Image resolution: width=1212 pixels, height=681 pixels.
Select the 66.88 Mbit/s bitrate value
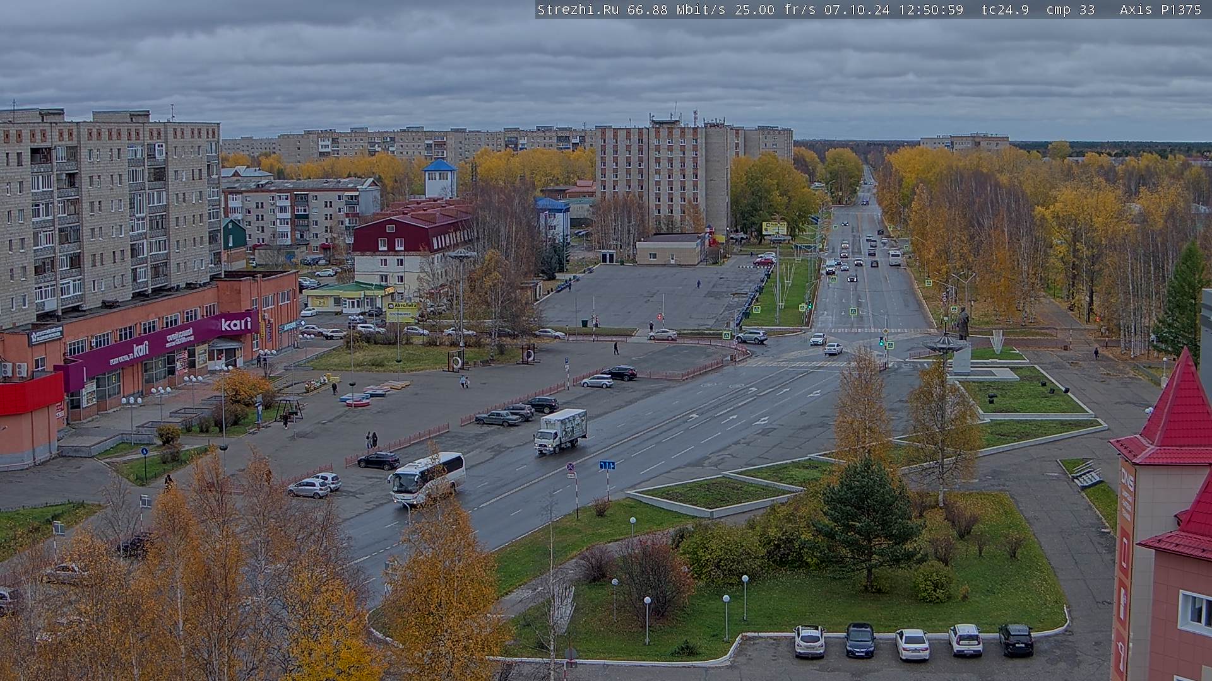tap(677, 9)
